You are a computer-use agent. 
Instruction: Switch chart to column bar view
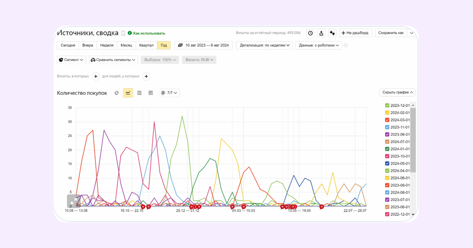pos(151,93)
